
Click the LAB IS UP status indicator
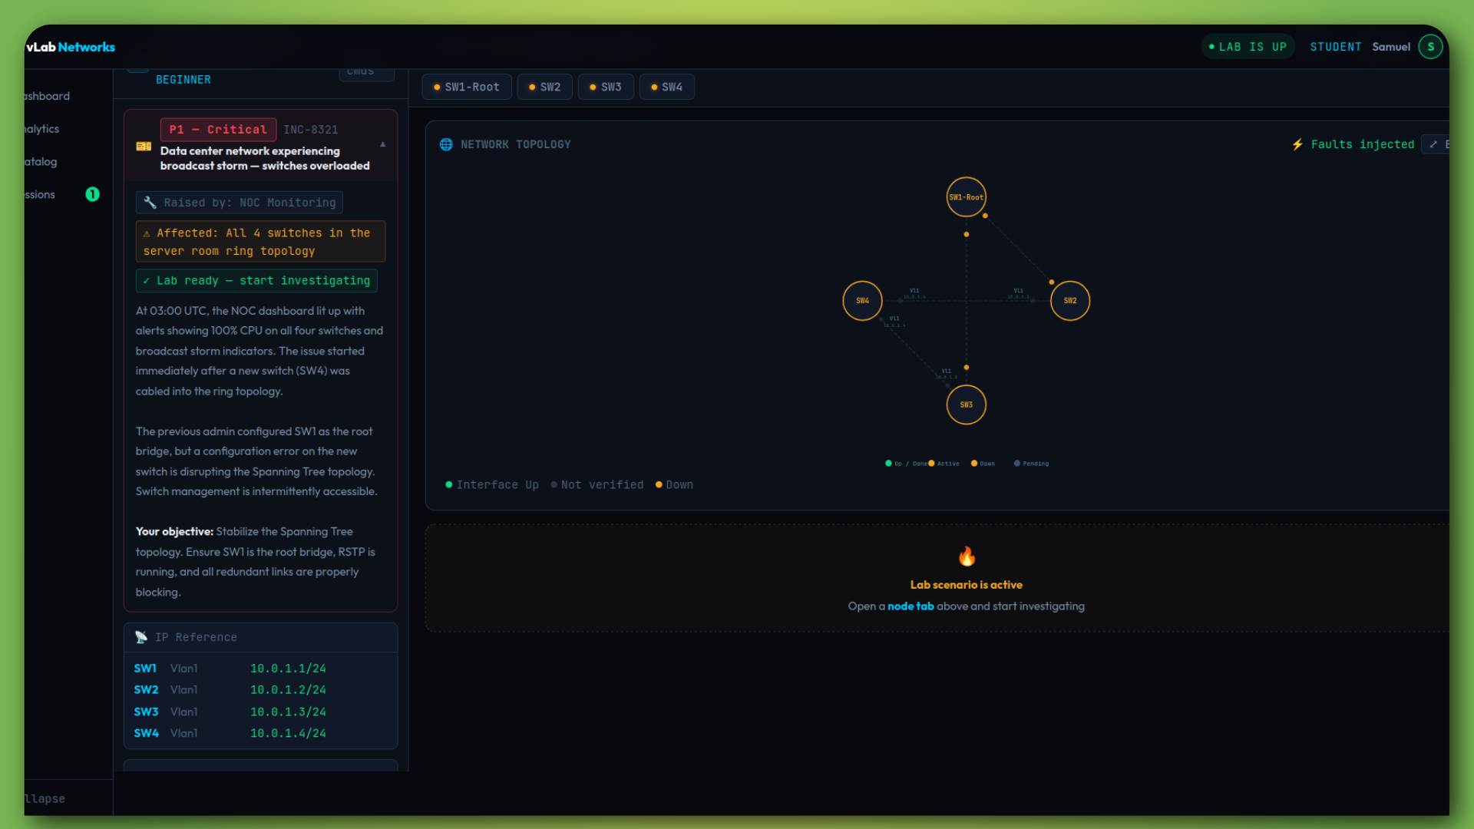click(1248, 46)
